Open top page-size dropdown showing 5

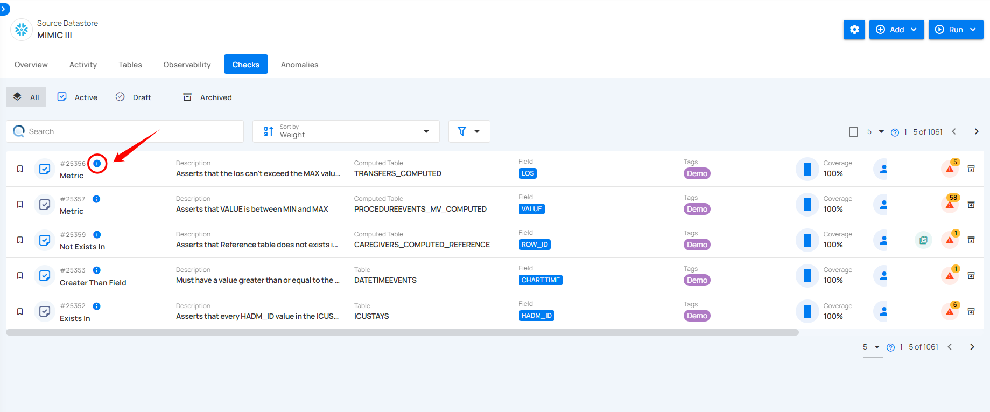coord(876,132)
